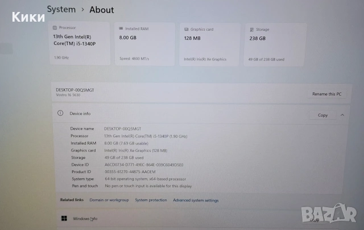Click the Installed RAM label in Device info
The image size is (364, 230).
[84, 143]
